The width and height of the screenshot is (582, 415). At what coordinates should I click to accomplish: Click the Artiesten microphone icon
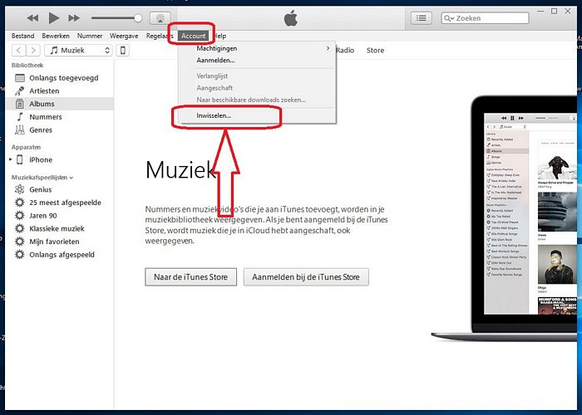(20, 90)
